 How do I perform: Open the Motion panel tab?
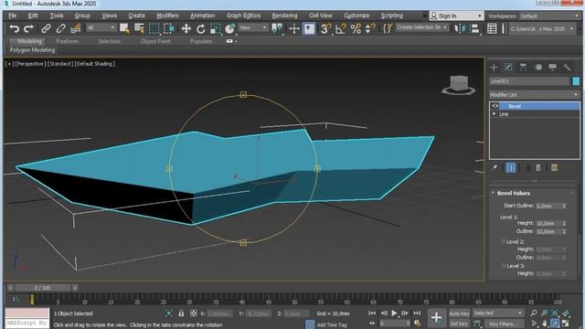pyautogui.click(x=538, y=67)
